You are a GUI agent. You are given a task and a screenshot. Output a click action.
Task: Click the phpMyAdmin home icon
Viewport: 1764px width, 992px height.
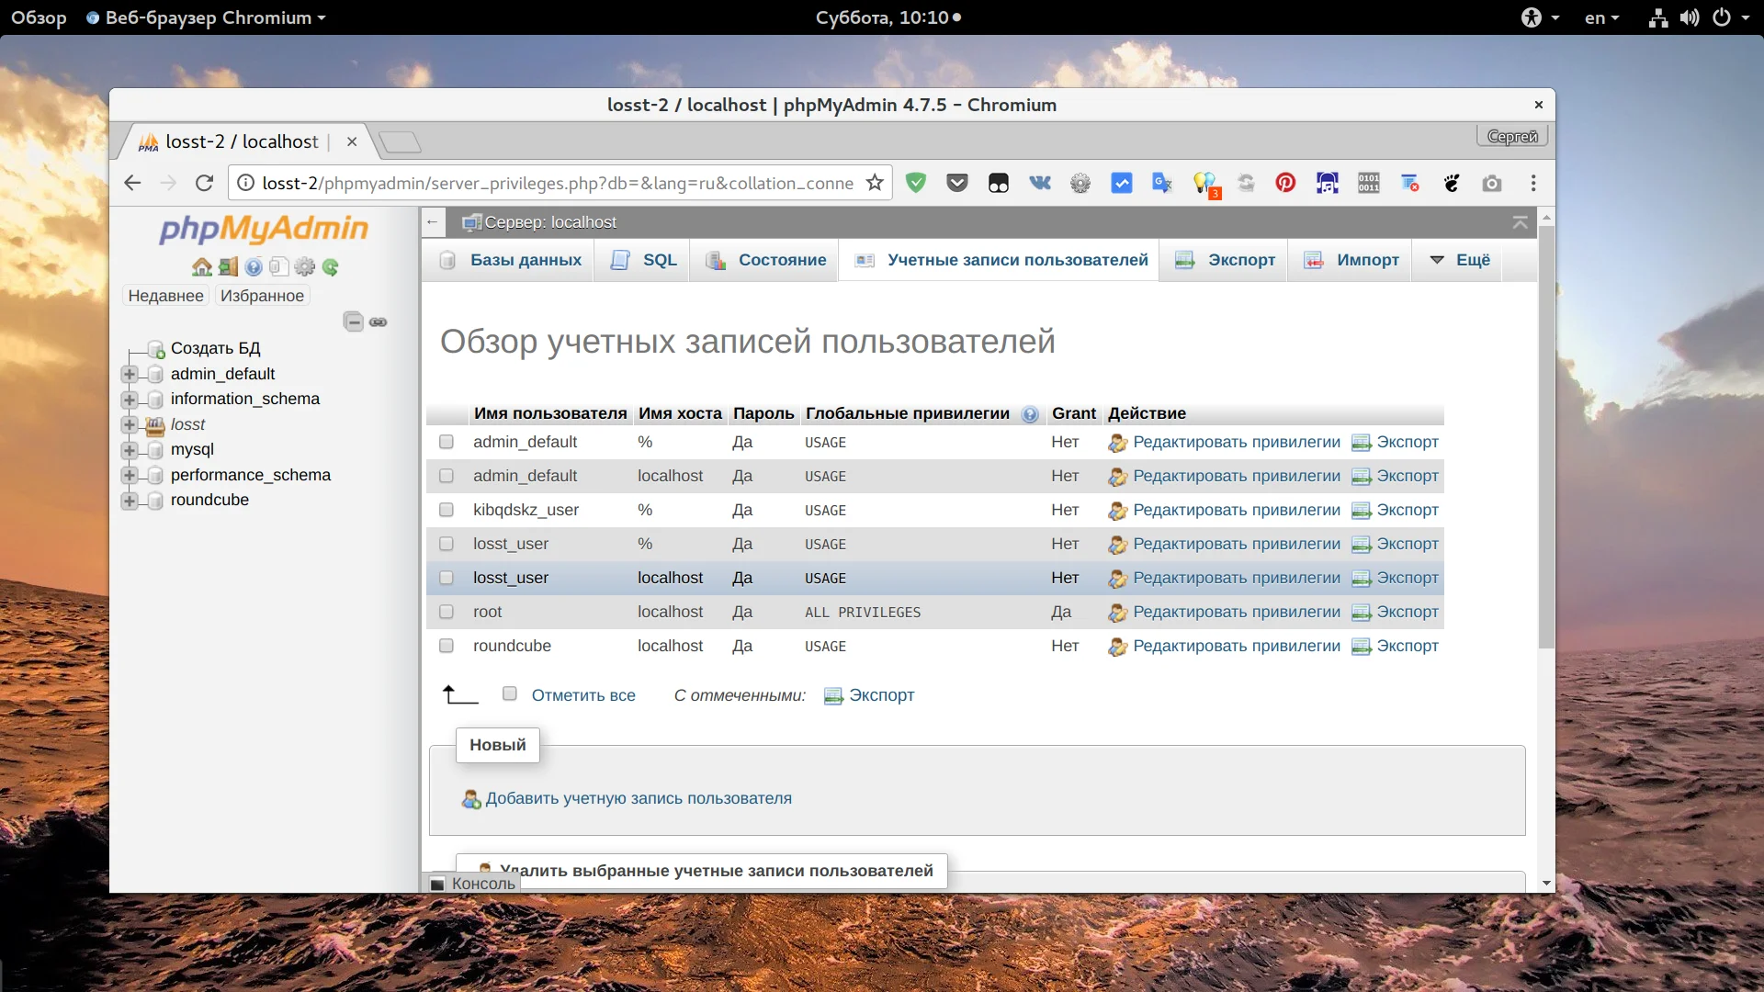pyautogui.click(x=201, y=267)
